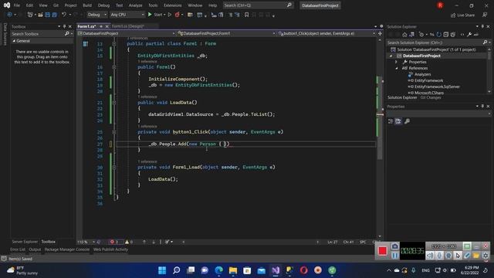Click the pause button on screen recorder
The width and height of the screenshot is (494, 278).
point(395,256)
